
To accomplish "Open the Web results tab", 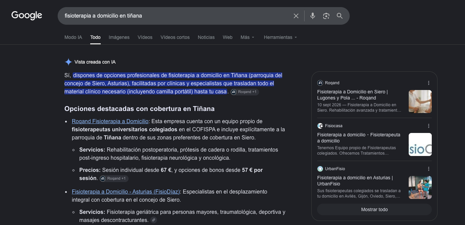I will pyautogui.click(x=228, y=37).
